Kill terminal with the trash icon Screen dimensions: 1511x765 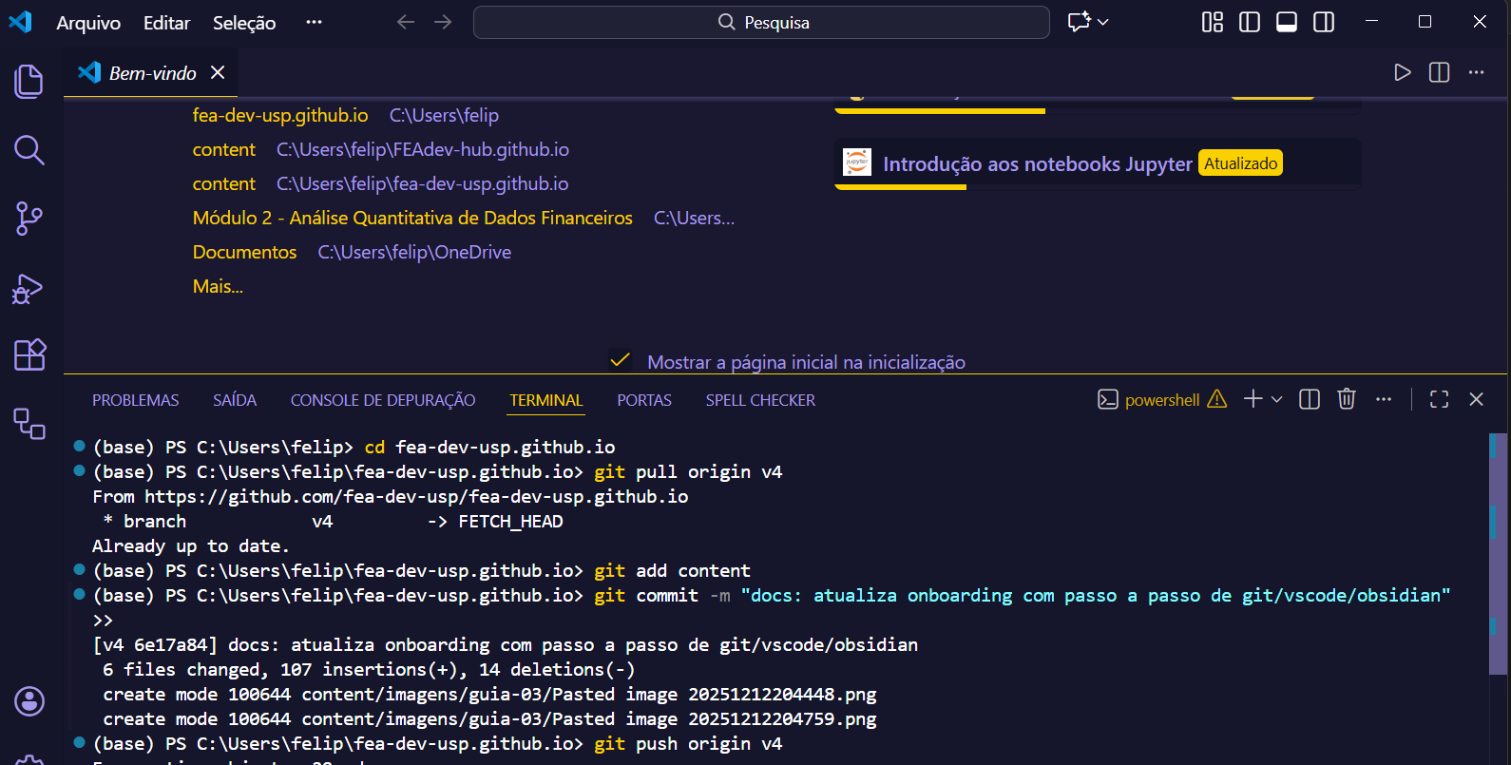1346,399
